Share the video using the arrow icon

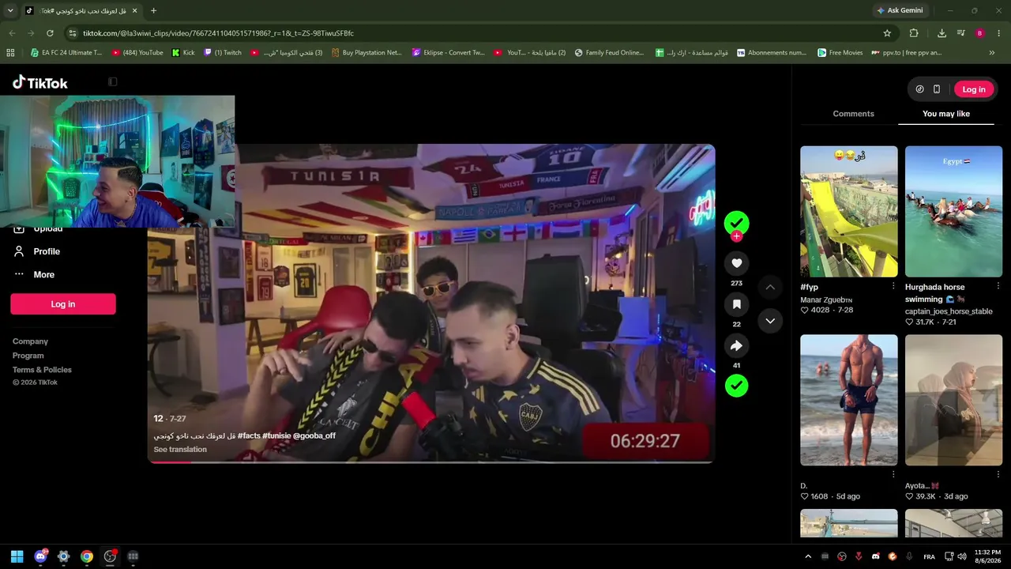(736, 345)
